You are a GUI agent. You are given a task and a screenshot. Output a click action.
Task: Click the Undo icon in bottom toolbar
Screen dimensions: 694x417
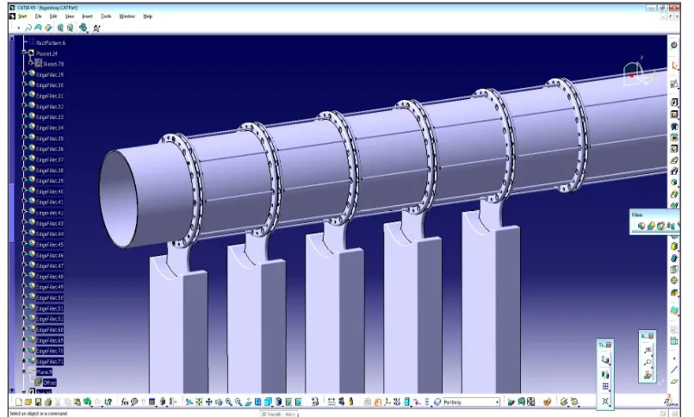coord(88,402)
